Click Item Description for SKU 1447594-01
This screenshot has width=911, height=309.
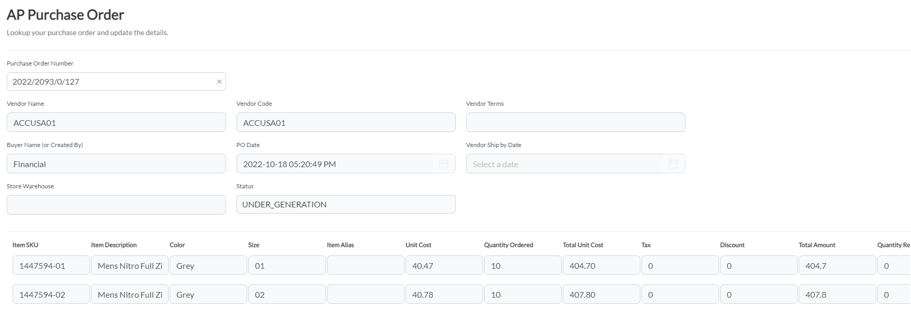(x=130, y=266)
